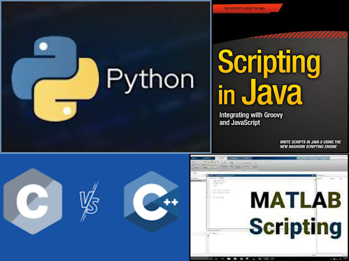This screenshot has width=349, height=261.
Task: Click the slanted VS emblem between logos
Action: [x=89, y=202]
